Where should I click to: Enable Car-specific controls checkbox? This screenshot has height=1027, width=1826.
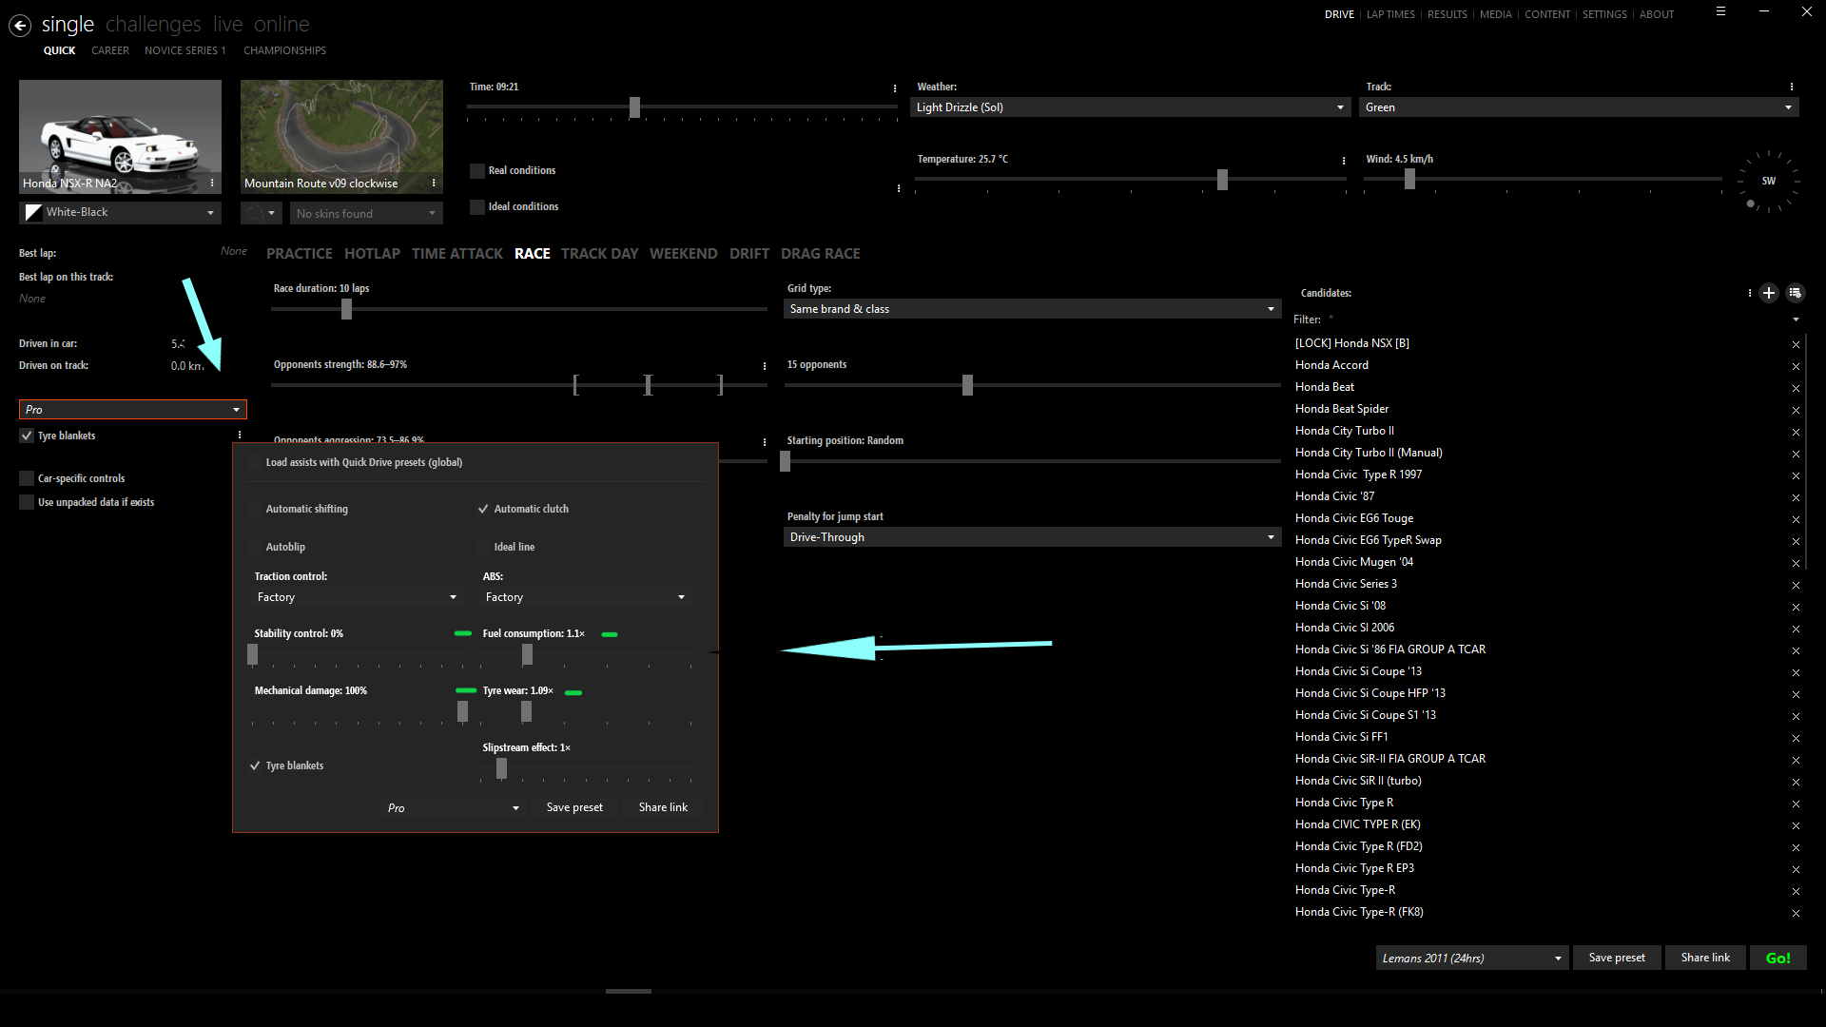[x=27, y=478]
